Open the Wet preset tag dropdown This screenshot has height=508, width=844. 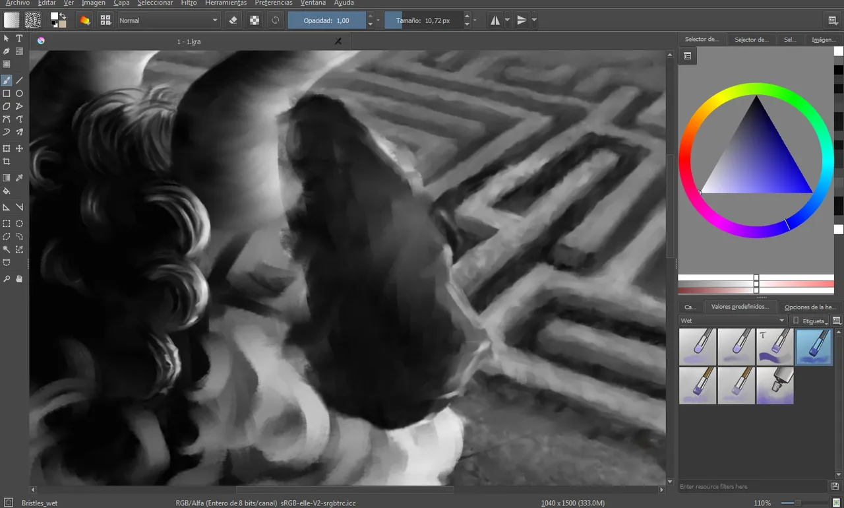pyautogui.click(x=733, y=321)
